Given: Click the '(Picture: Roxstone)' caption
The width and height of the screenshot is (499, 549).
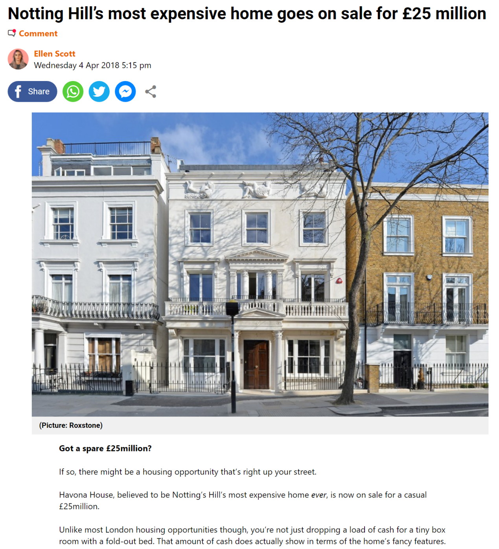Looking at the screenshot, I should [x=71, y=425].
